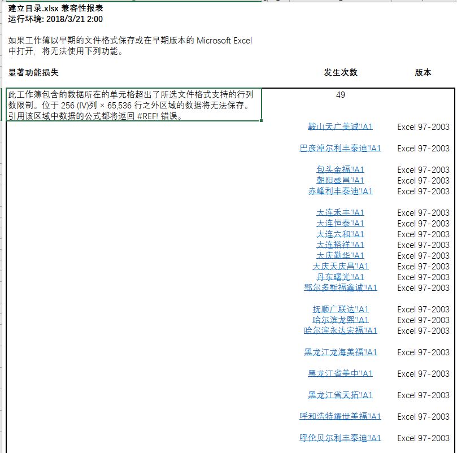Select the paragraph about 早期版本的 Microsoft Excel
Viewport: 457px width, 453px height.
130,46
